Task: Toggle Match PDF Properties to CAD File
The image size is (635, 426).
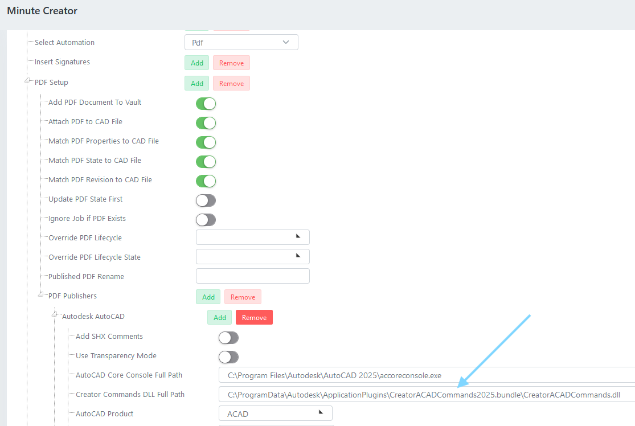Action: pyautogui.click(x=206, y=142)
